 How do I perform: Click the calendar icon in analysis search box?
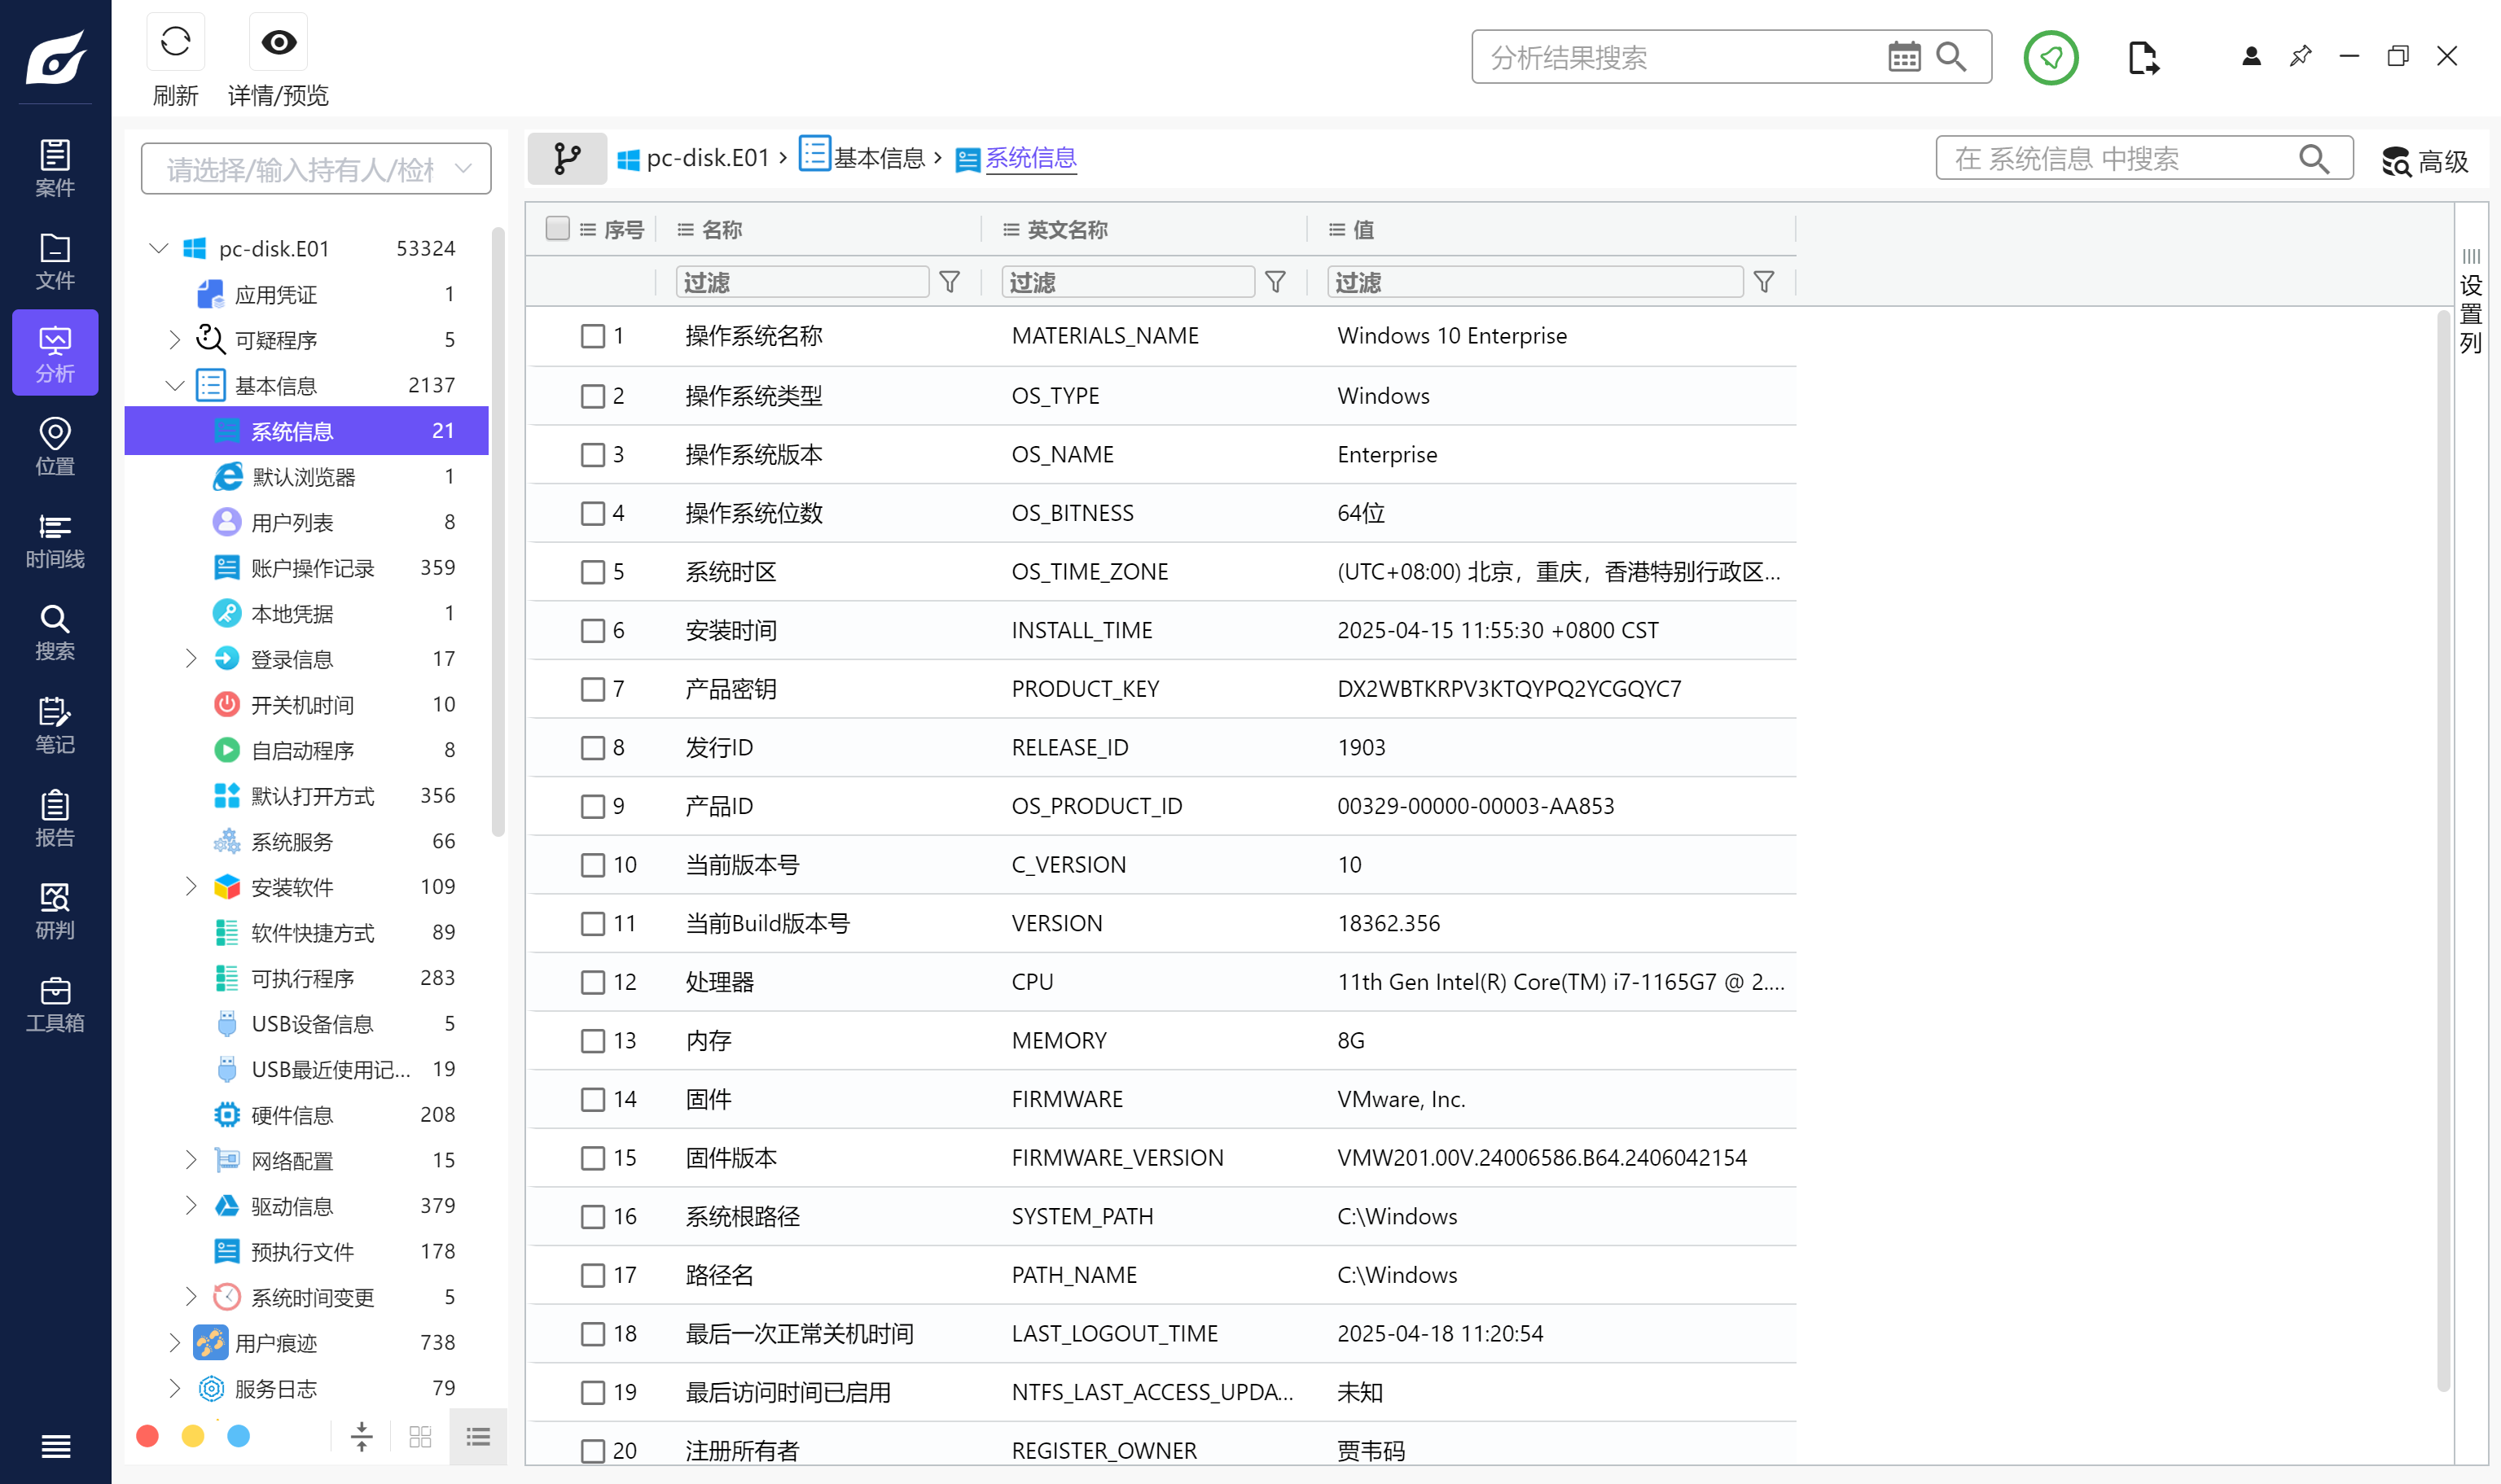tap(1904, 57)
